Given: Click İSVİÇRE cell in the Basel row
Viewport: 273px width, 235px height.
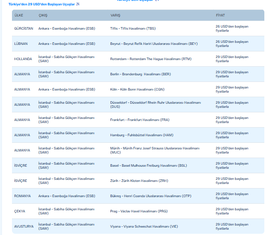Looking at the screenshot, I should click(x=21, y=165).
